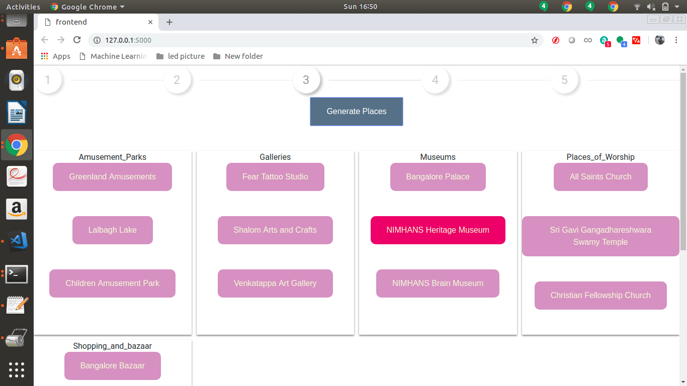Open the Activities overview
This screenshot has width=687, height=386.
23,7
